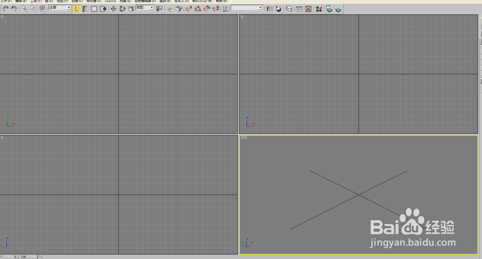The image size is (482, 259).
Task: Open the Curve Editor icon
Action: (299, 9)
